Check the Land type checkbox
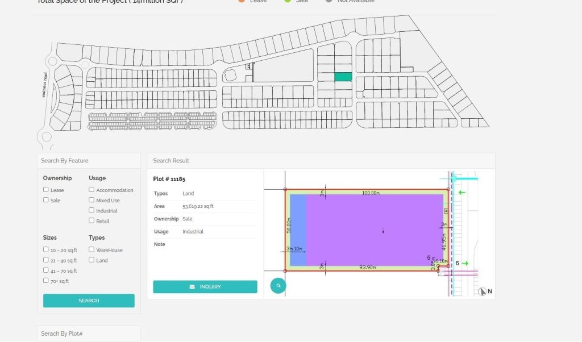 [x=92, y=260]
